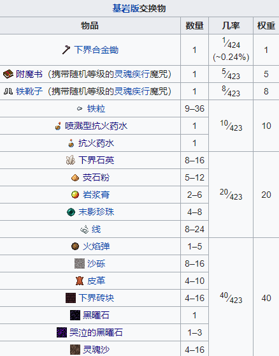The image size is (279, 356).
Task: Open the 铁粒 link
Action: click(96, 108)
